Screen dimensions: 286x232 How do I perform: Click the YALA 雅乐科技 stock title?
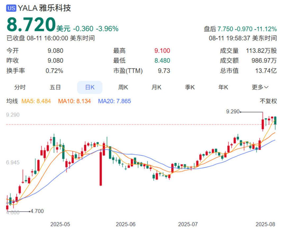pyautogui.click(x=44, y=8)
